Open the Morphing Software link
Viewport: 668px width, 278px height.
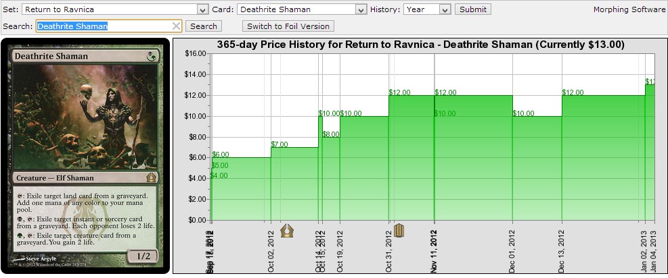coord(629,9)
